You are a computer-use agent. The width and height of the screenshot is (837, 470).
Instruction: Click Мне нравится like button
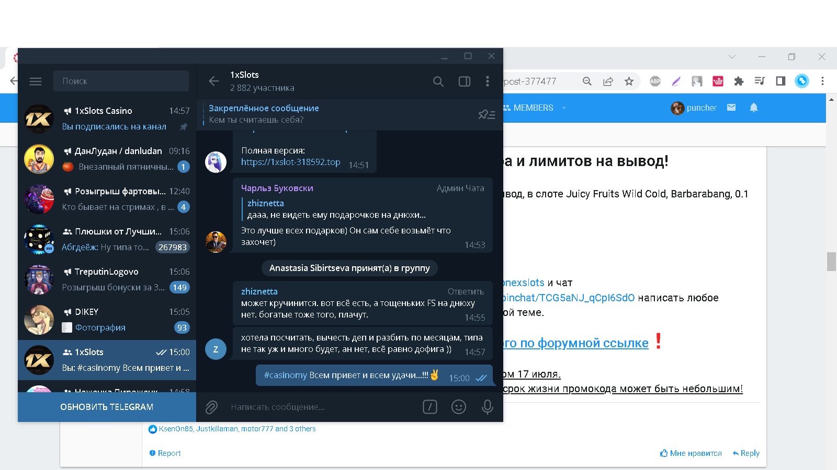pyautogui.click(x=691, y=453)
